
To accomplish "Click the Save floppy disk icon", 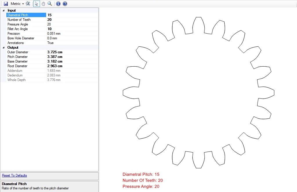I will (6, 4).
